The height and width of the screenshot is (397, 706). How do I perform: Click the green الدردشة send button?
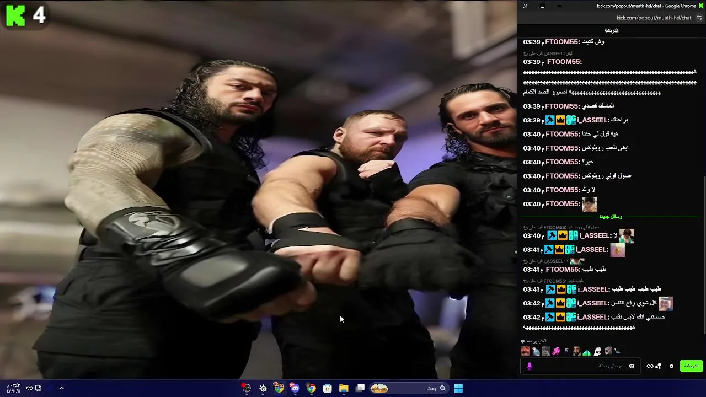coord(691,366)
